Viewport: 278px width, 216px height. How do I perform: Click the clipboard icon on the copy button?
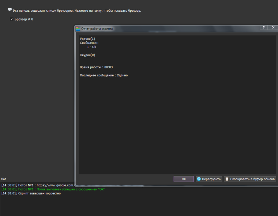227,179
